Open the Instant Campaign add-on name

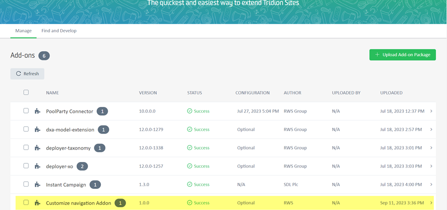tap(66, 185)
